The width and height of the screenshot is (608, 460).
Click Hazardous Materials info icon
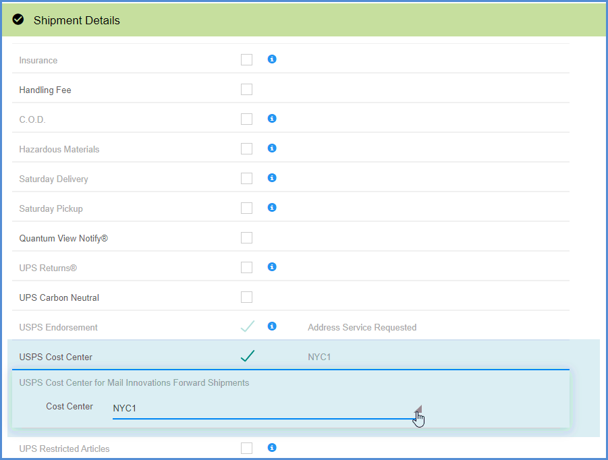[x=272, y=148]
